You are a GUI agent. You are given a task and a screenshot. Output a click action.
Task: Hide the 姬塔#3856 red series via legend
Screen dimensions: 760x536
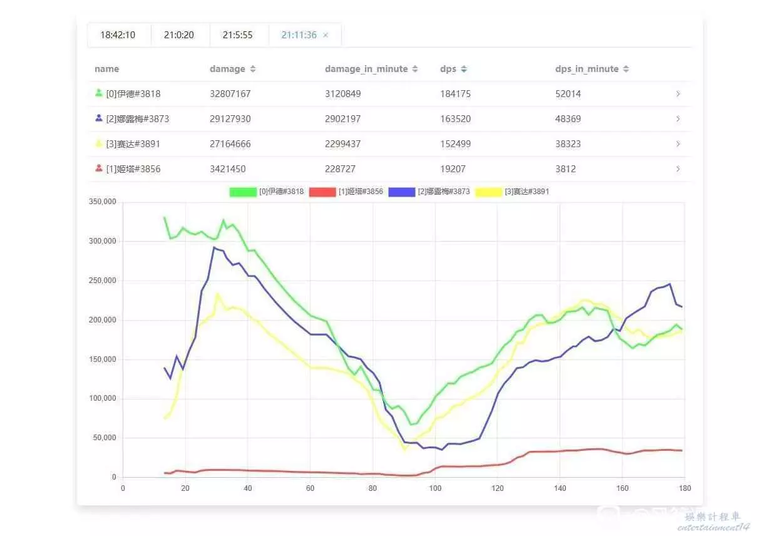tap(322, 192)
